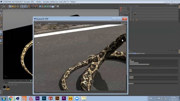Select the snake-skin material thumbnail

tap(8, 87)
